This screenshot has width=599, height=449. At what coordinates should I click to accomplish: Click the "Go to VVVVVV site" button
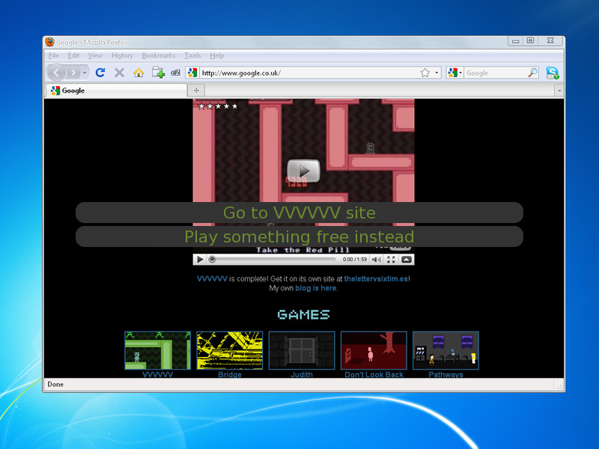pos(299,213)
